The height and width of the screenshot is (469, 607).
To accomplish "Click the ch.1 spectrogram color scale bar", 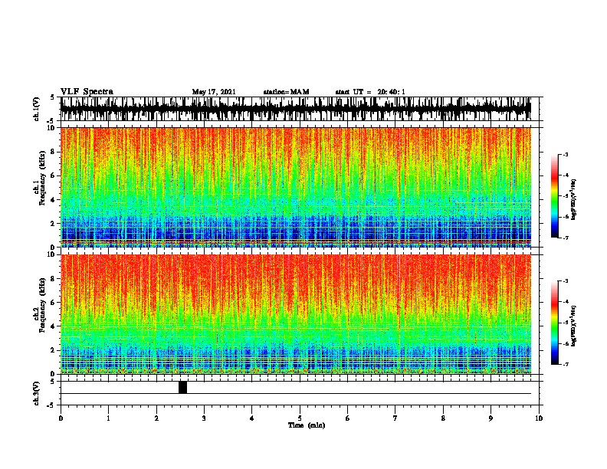I will 555,196.
